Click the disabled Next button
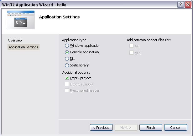 (x=126, y=128)
